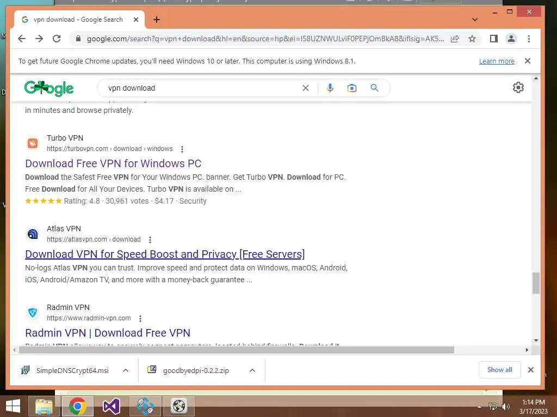This screenshot has width=557, height=417.
Task: Click the turbovpn.com URL text
Action: (110, 149)
